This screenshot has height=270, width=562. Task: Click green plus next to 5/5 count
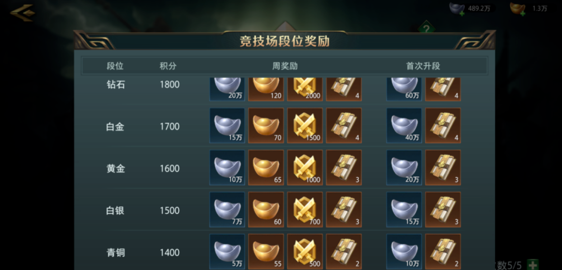tap(533, 265)
